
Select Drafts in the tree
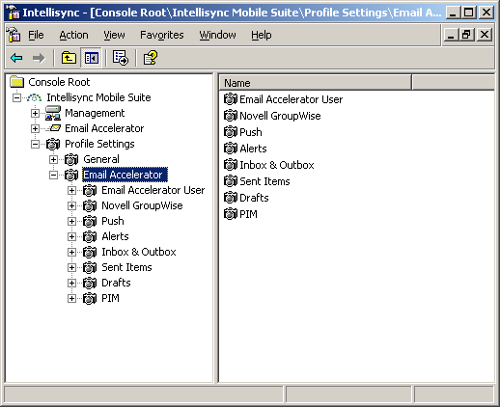click(116, 283)
